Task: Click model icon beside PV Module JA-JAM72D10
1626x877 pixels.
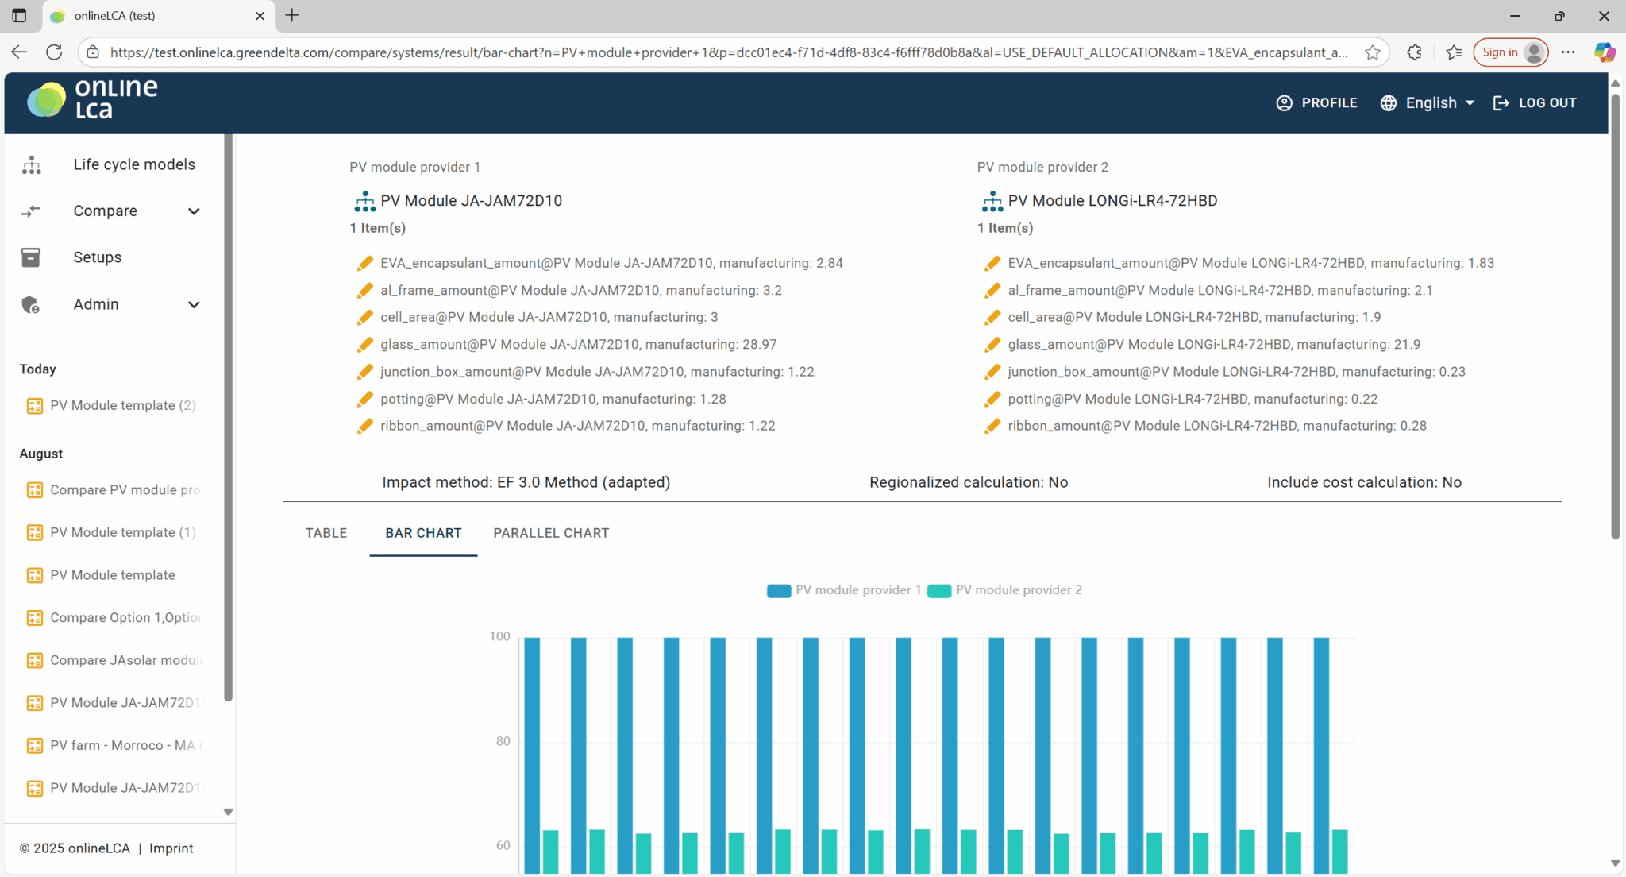Action: coord(364,201)
